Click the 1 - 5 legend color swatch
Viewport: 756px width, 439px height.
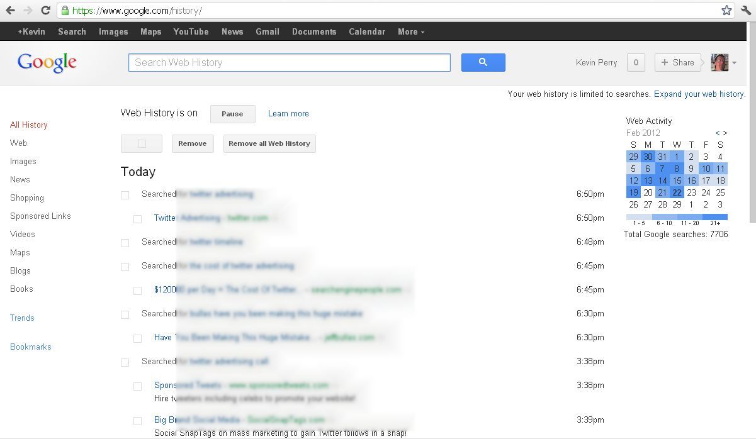639,217
